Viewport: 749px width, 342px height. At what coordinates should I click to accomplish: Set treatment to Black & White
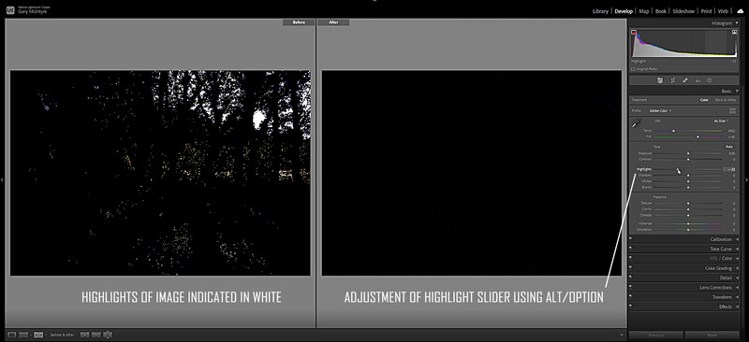click(x=725, y=100)
